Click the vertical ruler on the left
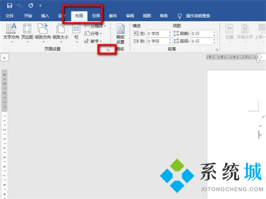This screenshot has height=199, width=266. click(4, 134)
